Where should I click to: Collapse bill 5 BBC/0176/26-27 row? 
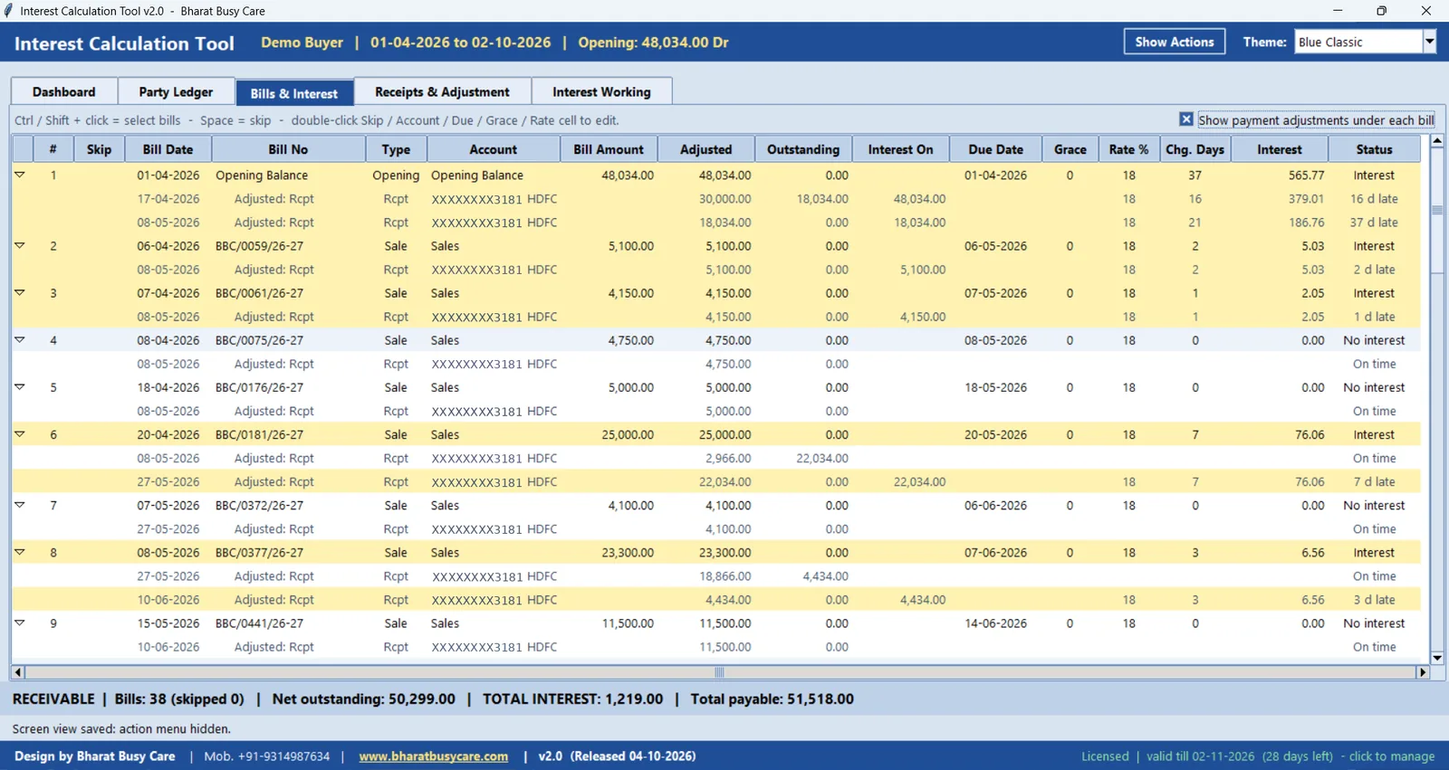click(x=19, y=386)
